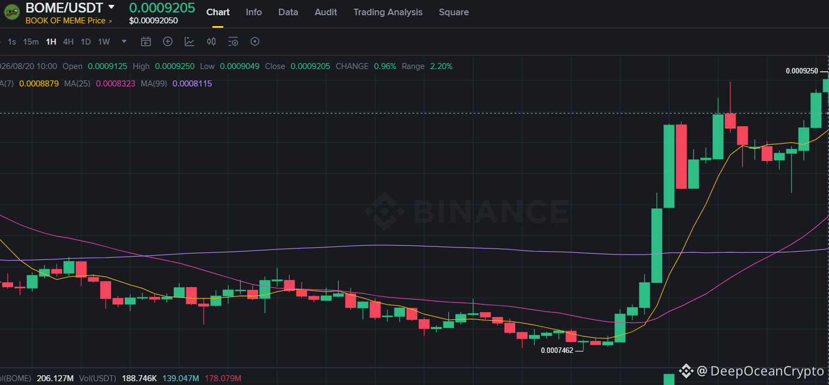Click the CHANGE value 0.96%
The height and width of the screenshot is (385, 829).
tap(385, 66)
